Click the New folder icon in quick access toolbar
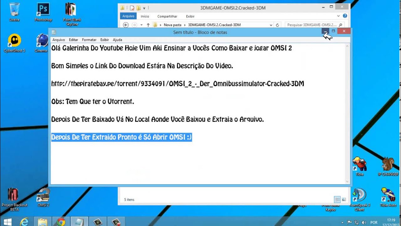The image size is (401, 226). pos(138,8)
